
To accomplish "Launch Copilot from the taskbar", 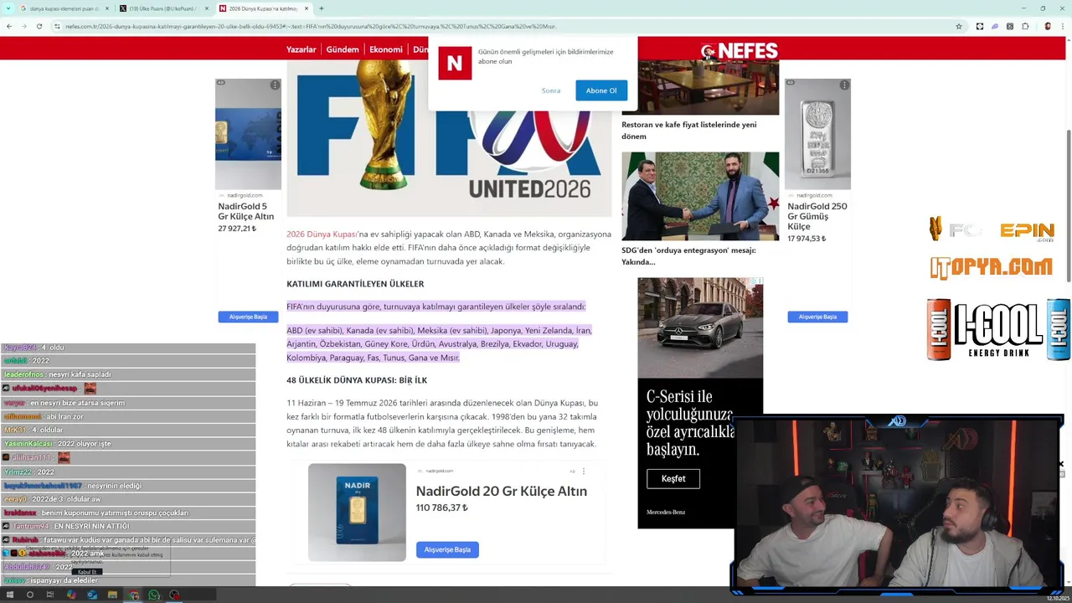I will pyautogui.click(x=71, y=595).
